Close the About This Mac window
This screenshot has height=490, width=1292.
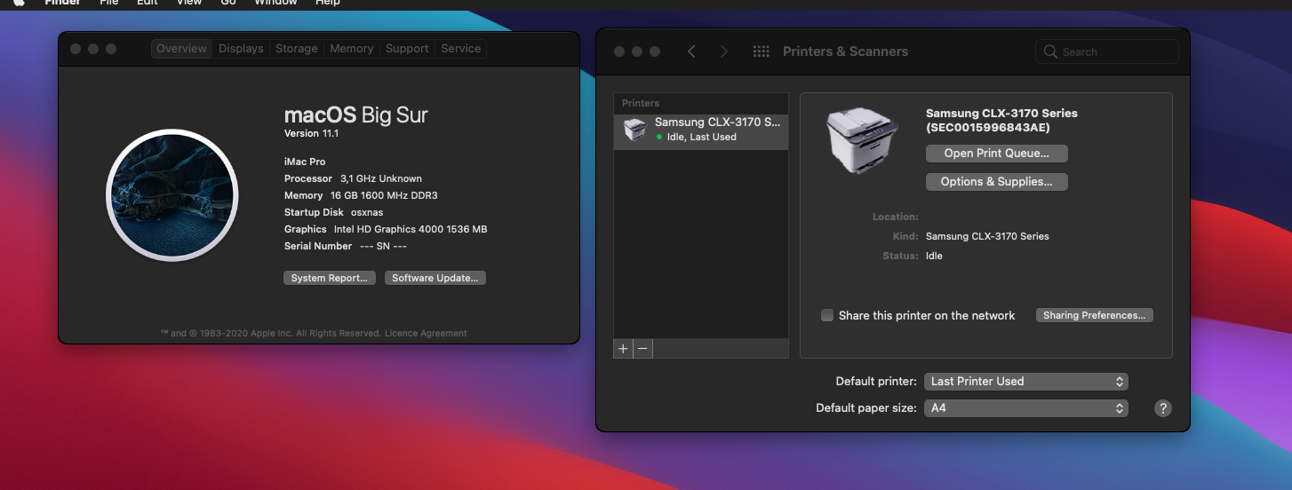coord(76,49)
